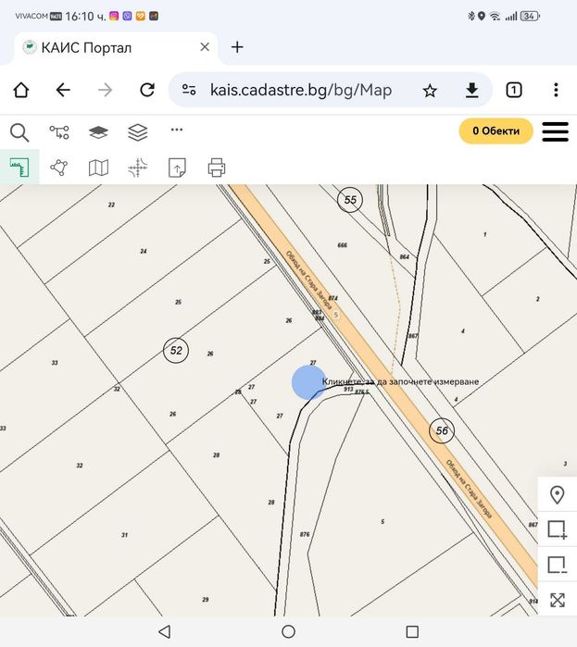This screenshot has width=577, height=647.
Task: Tap the Android back navigation button
Action: pos(165,631)
